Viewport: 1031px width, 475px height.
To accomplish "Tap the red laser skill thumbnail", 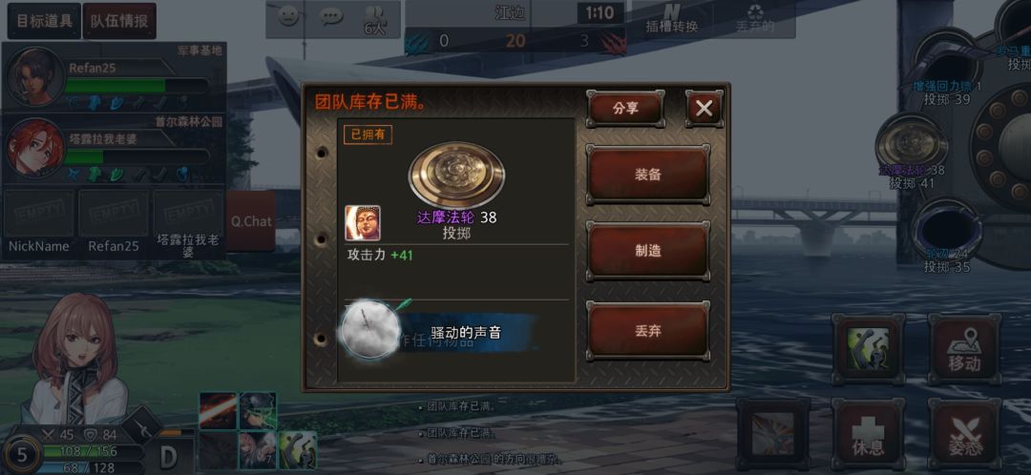I will (218, 410).
